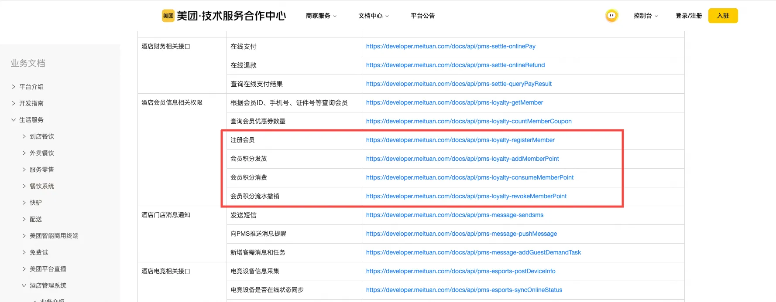Select 发送短信 table cell

click(x=294, y=215)
